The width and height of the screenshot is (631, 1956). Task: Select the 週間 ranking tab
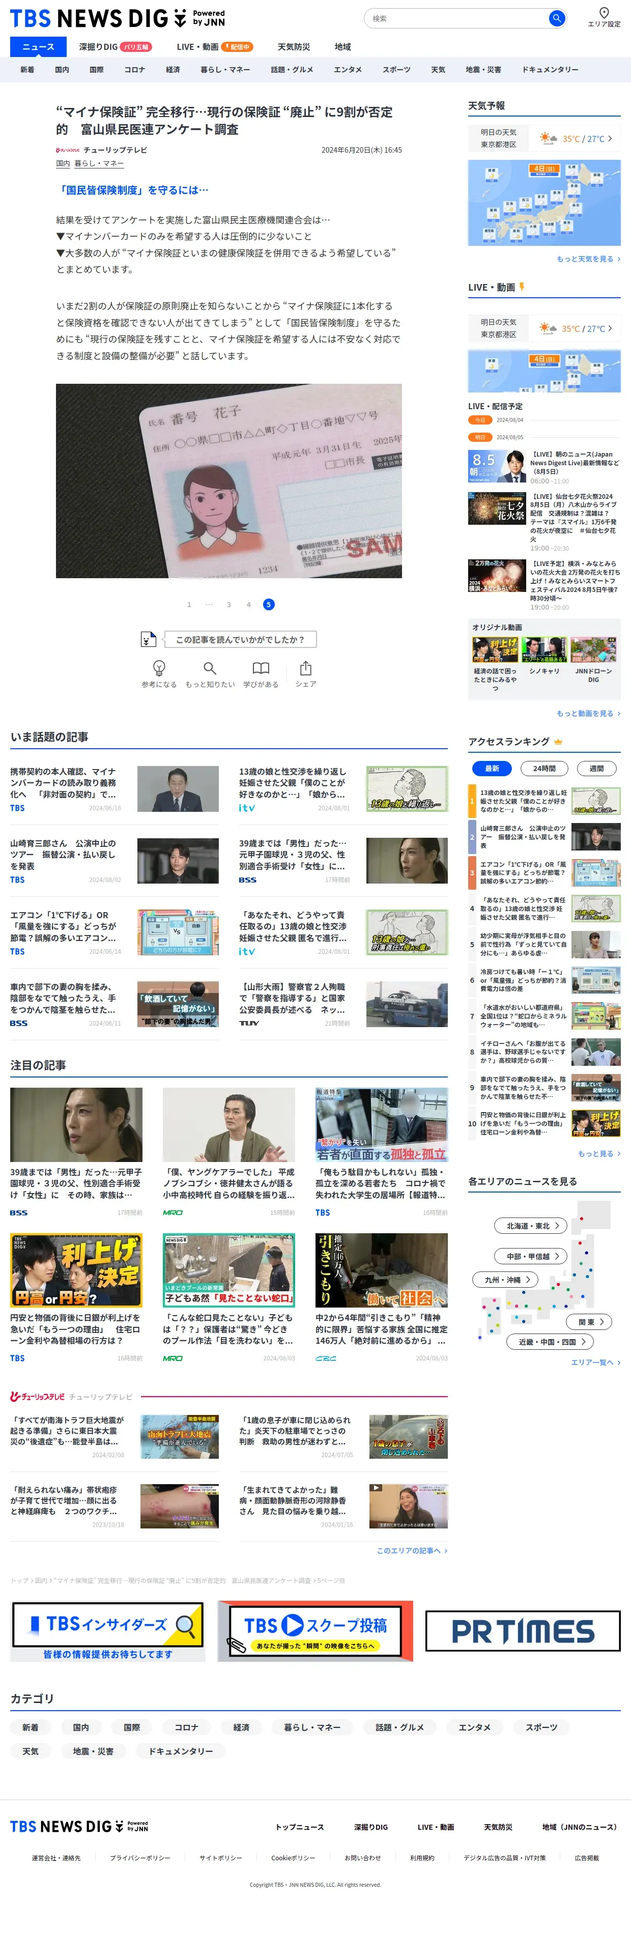pos(596,769)
